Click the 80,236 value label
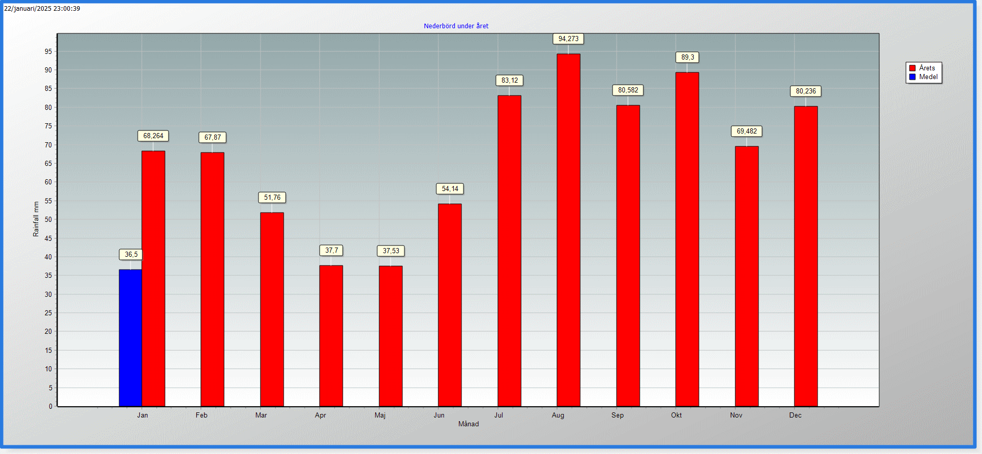Screen dimensions: 982x454 [806, 91]
